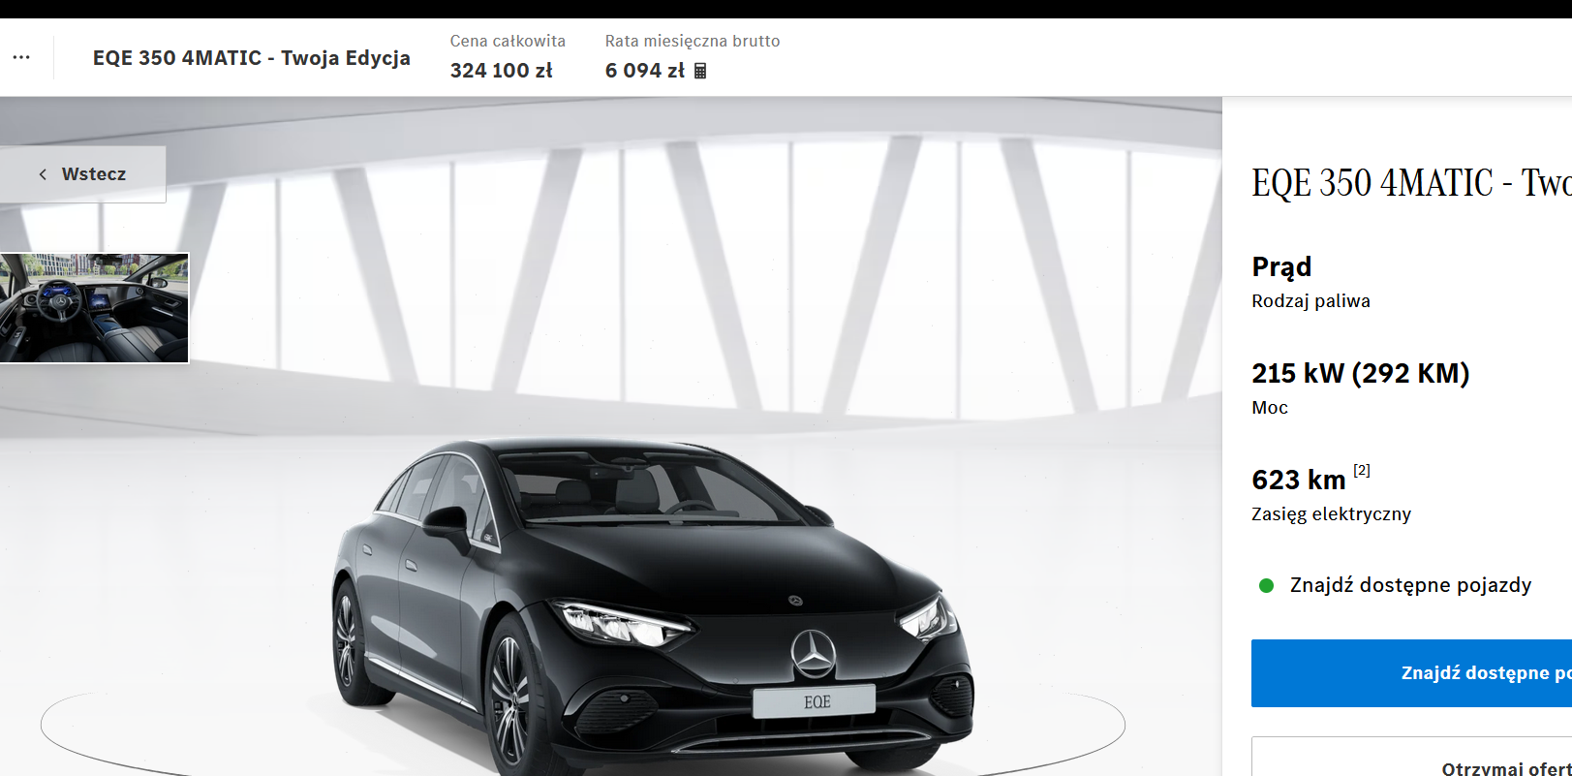Click the green availability status text

(x=1410, y=585)
